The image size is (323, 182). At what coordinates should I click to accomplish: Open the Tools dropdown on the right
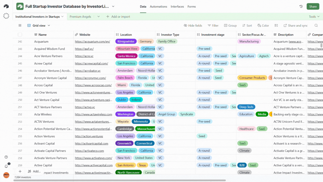click(314, 16)
